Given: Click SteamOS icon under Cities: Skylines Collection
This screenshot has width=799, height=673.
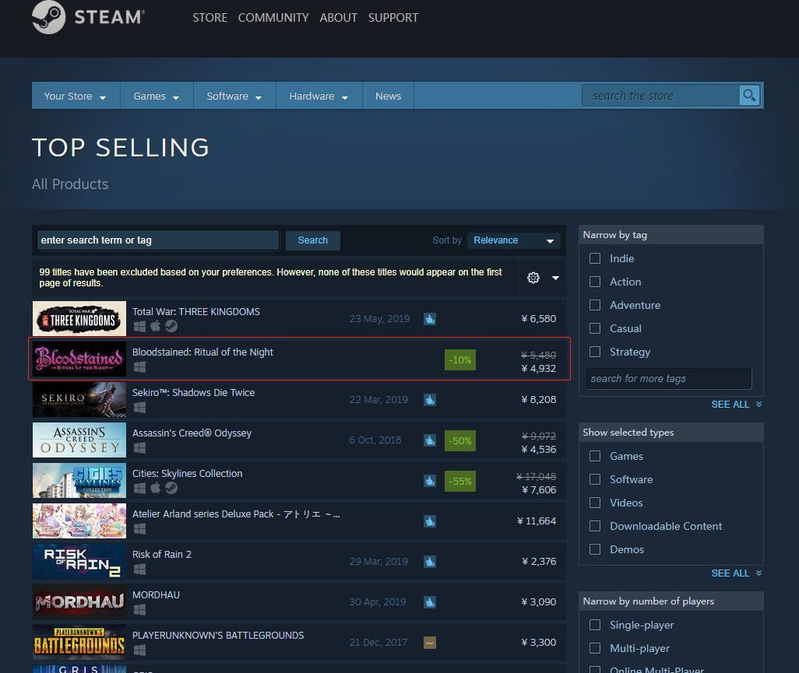Looking at the screenshot, I should pos(171,488).
